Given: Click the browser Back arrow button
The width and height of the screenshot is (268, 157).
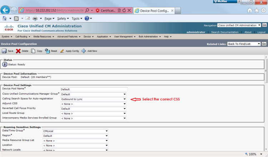Looking at the screenshot, I should [5, 10].
